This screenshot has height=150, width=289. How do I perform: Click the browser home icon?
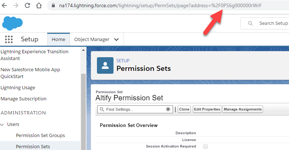click(39, 6)
